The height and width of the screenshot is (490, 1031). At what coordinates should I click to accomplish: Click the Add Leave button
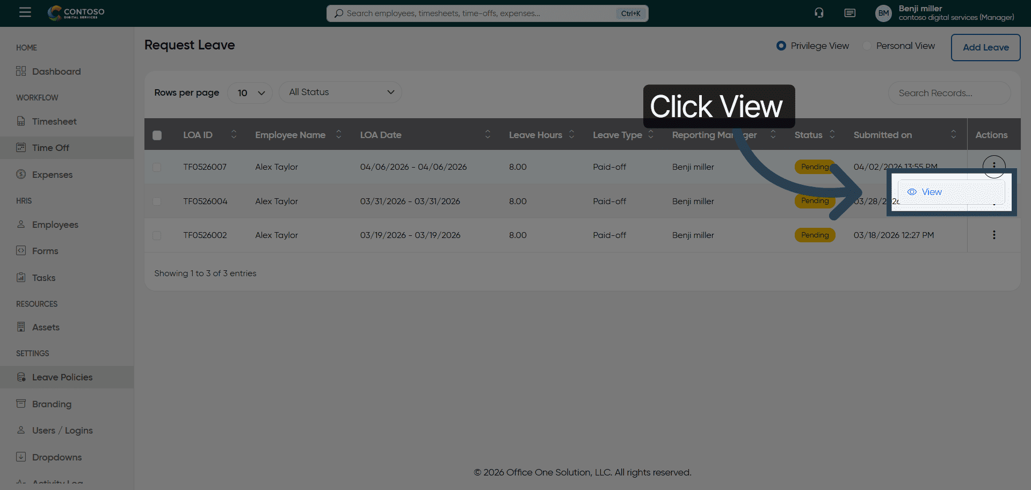coord(985,47)
